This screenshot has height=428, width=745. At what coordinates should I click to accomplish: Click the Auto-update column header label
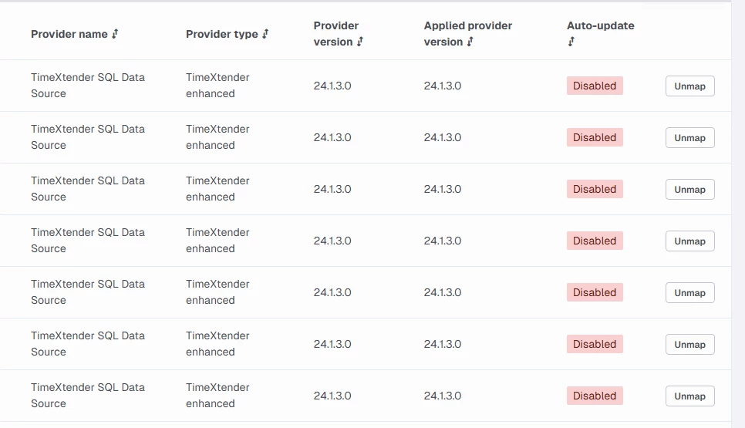tap(600, 25)
